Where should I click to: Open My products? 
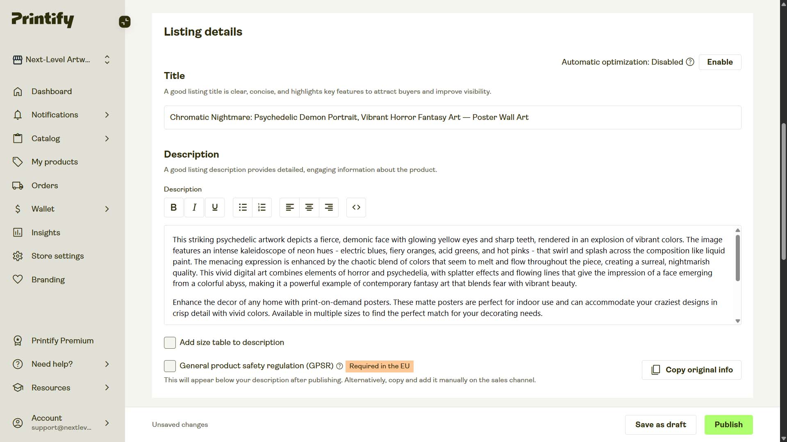(x=55, y=162)
